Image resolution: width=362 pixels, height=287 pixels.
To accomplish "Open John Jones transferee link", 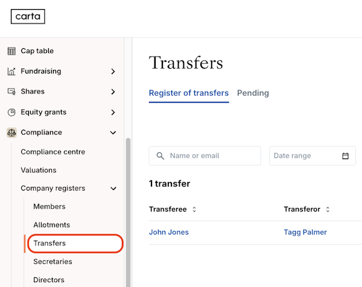I will (x=169, y=232).
